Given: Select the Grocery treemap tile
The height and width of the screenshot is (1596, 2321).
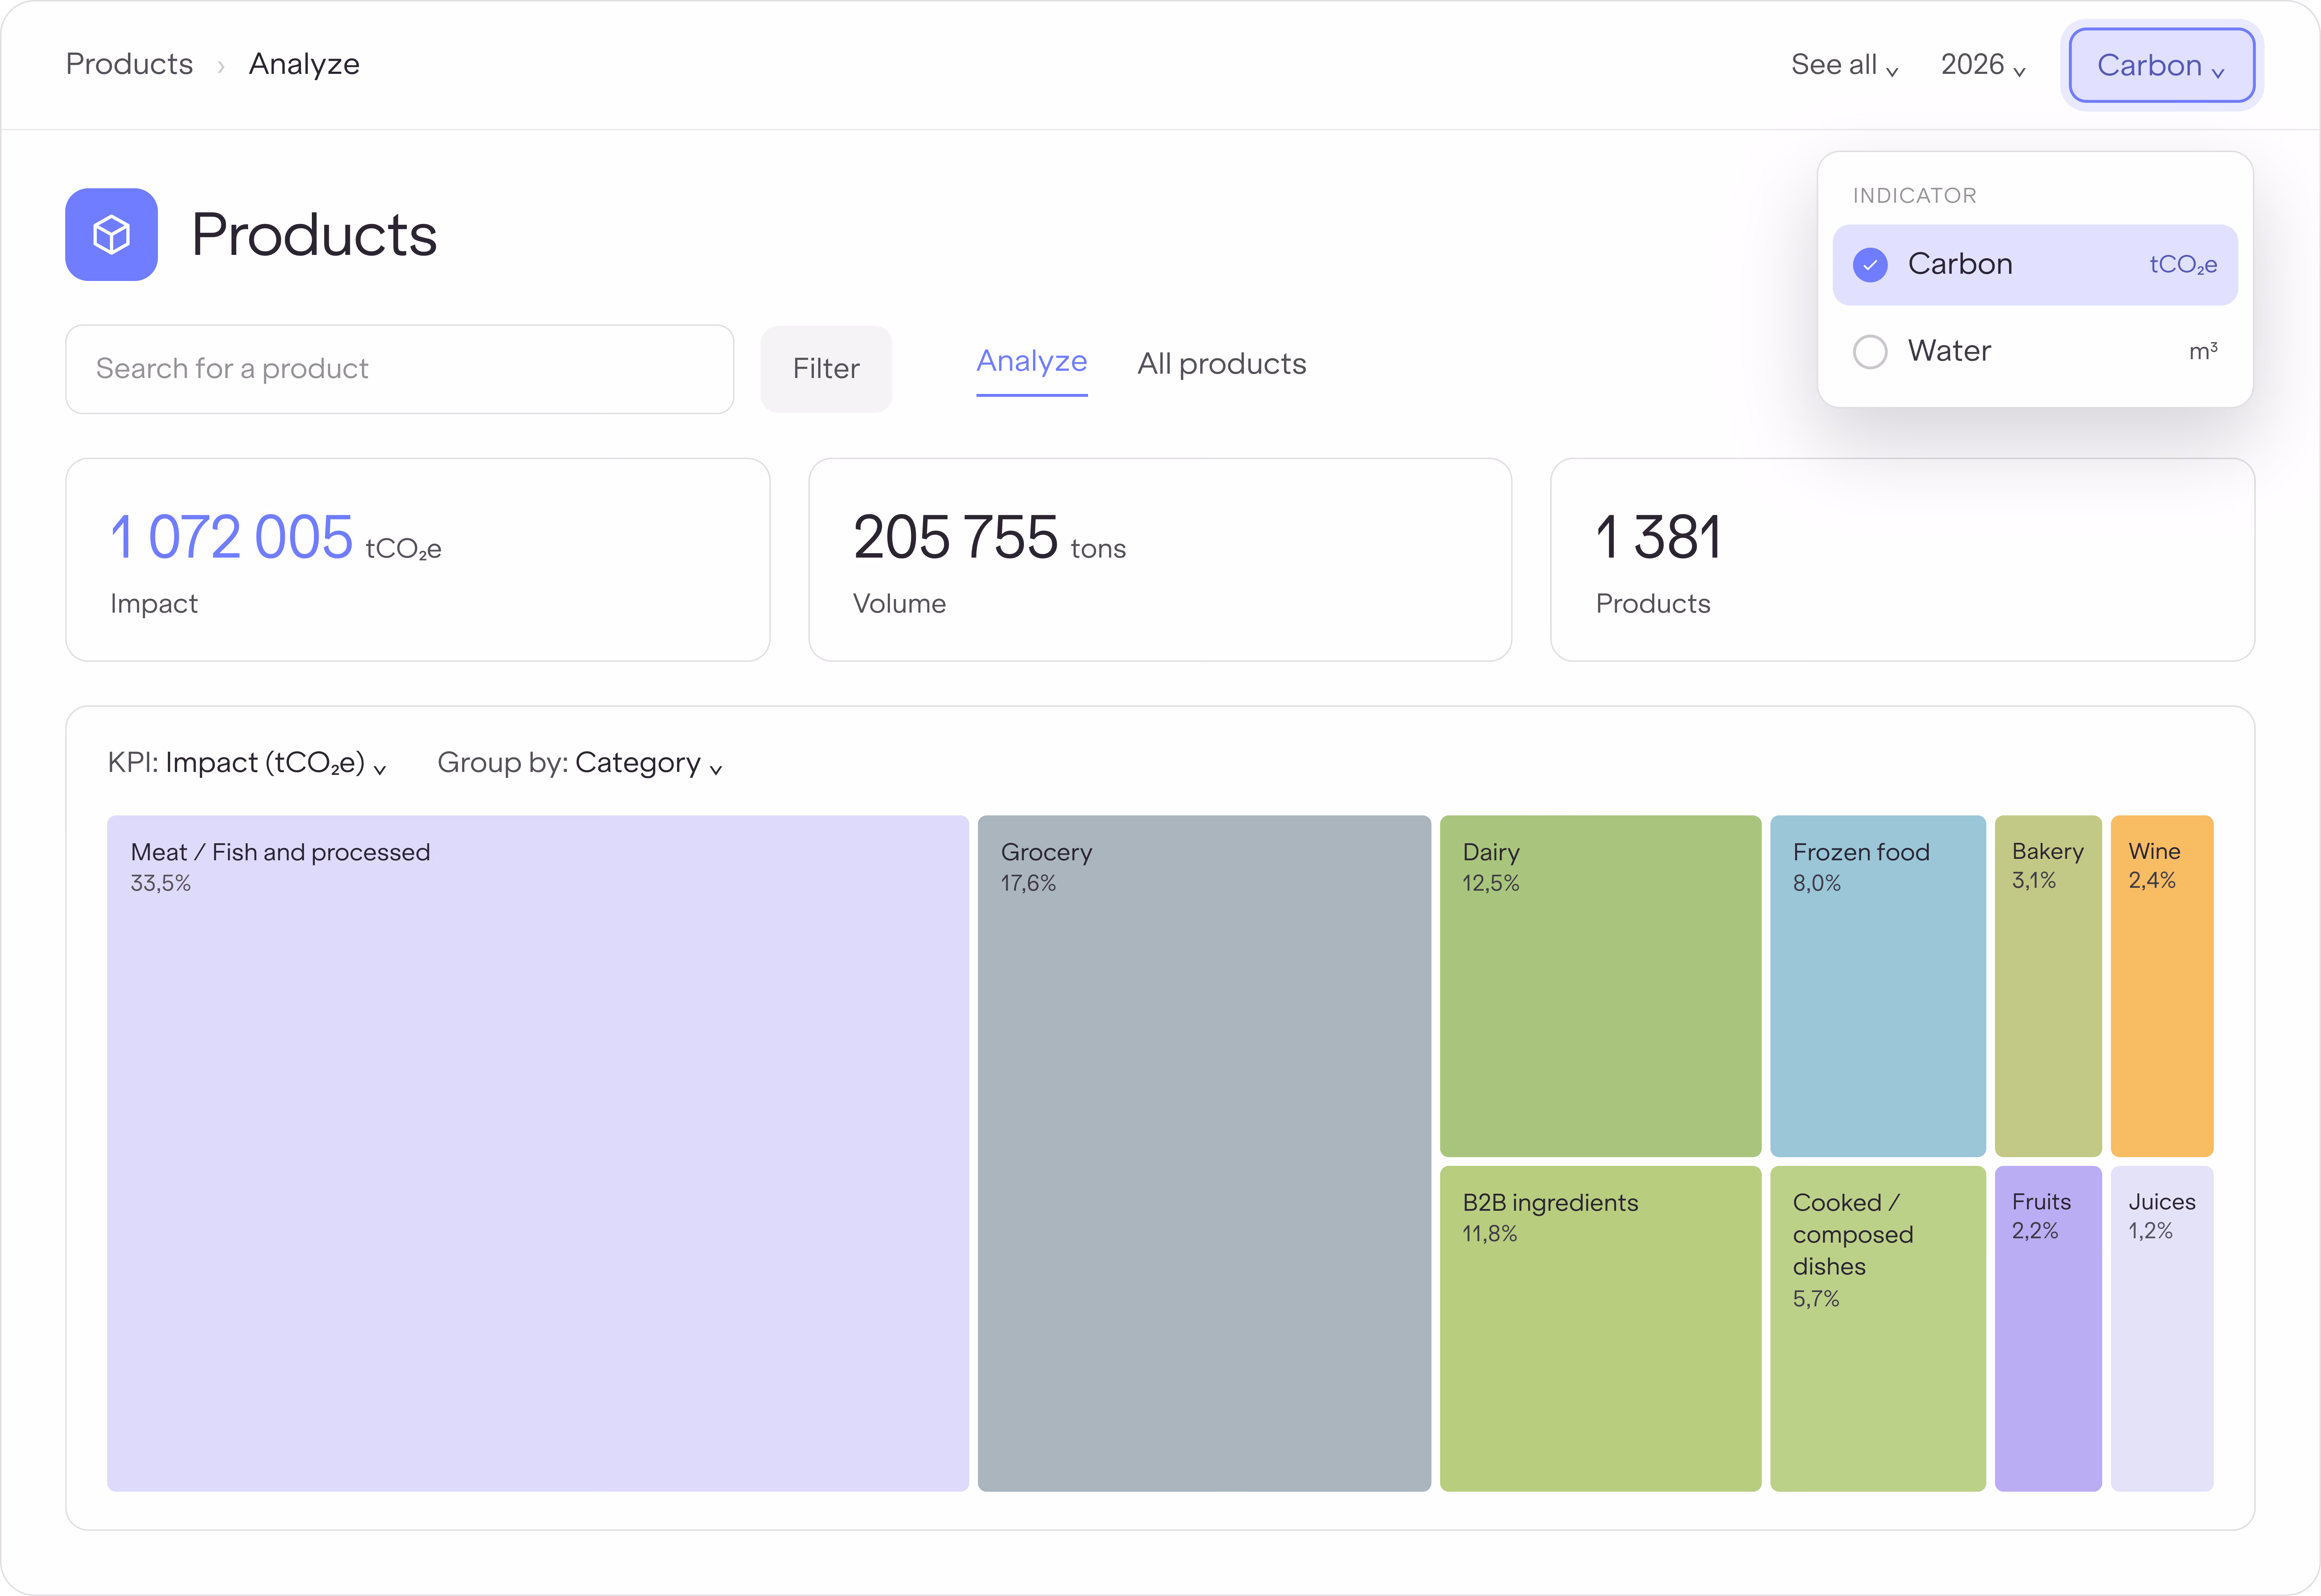Looking at the screenshot, I should (1205, 1153).
